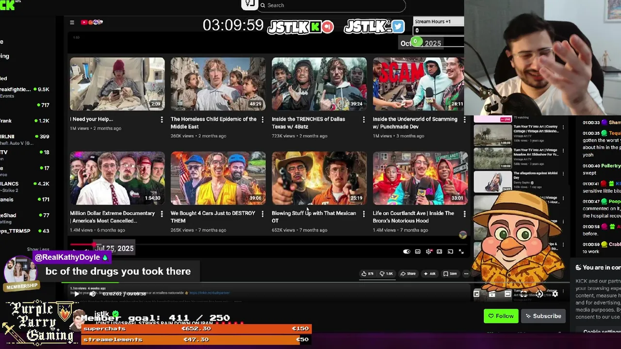This screenshot has height=349, width=621.
Task: Open options for 'Inside the TRENCHES of Dallas' video
Action: point(363,119)
